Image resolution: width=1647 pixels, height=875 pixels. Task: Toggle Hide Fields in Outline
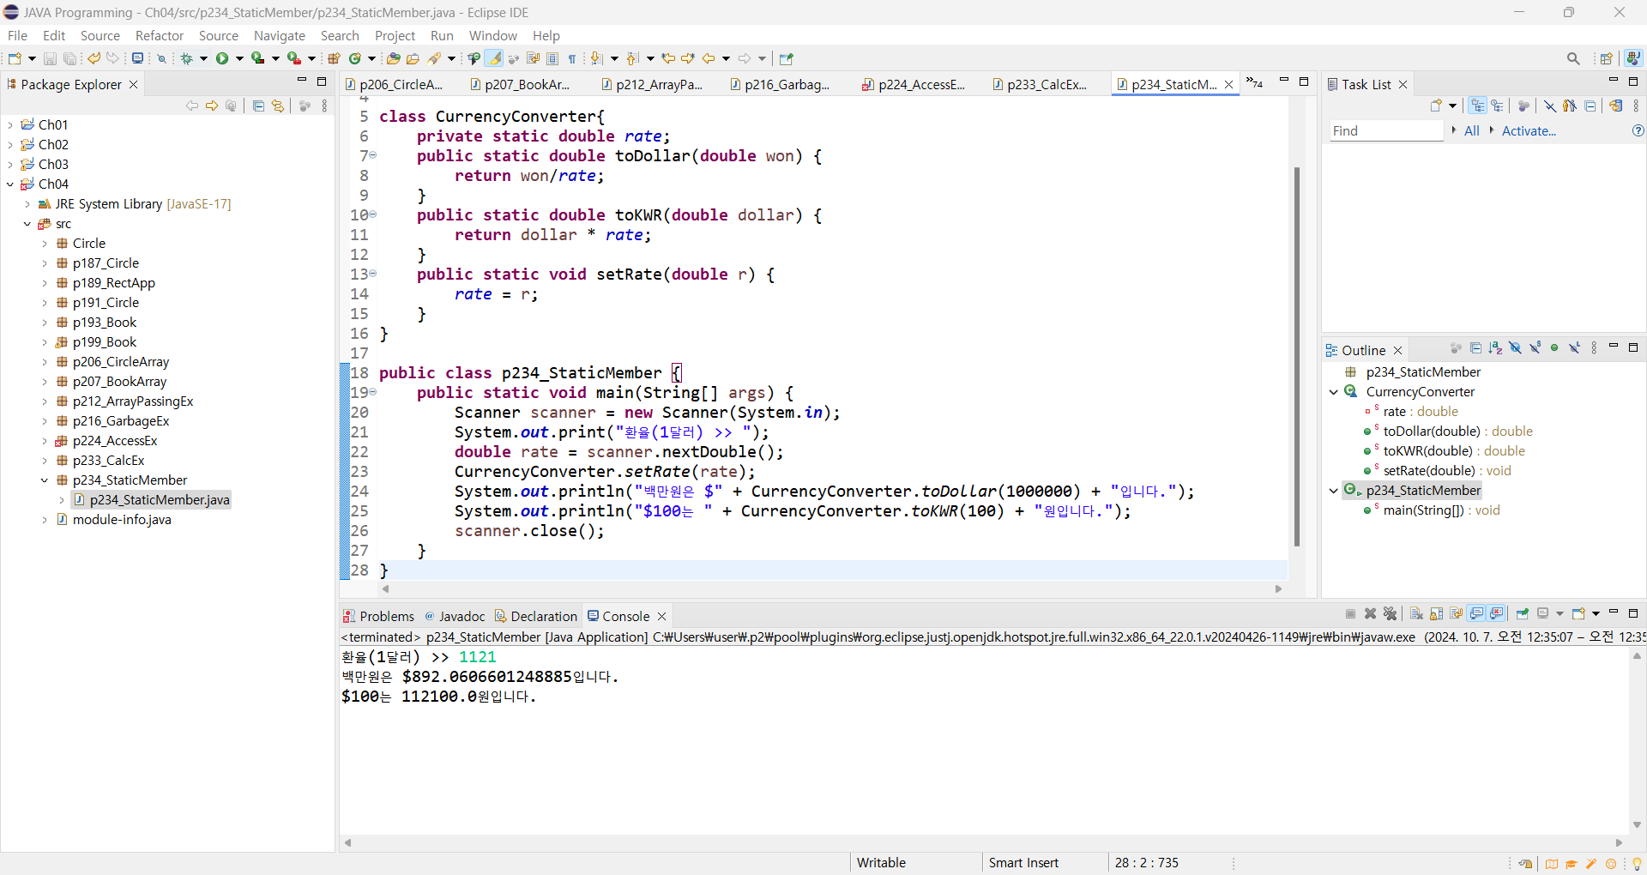tap(1515, 348)
